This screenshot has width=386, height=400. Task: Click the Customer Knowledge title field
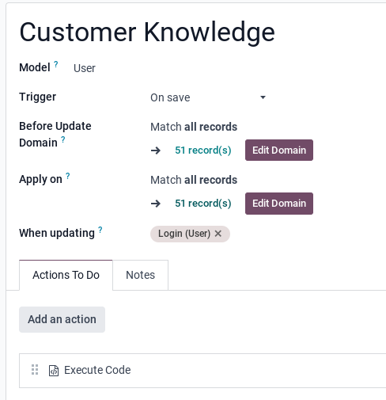[147, 32]
